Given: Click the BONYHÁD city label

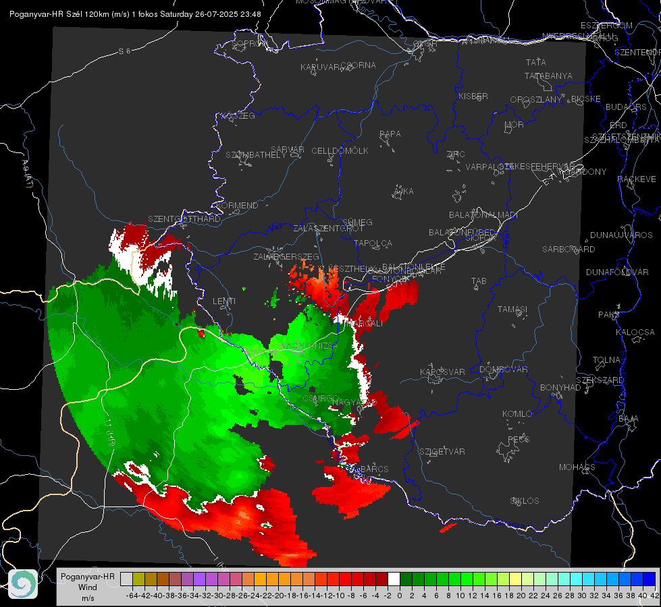Looking at the screenshot, I should tap(560, 388).
